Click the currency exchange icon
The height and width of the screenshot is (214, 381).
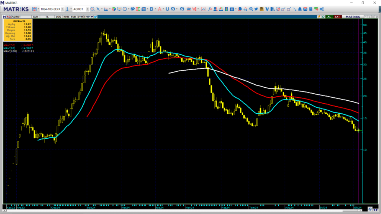245,9
